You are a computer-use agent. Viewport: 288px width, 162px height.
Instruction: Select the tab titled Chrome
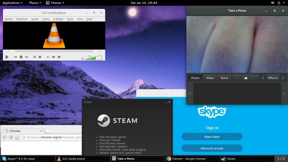click(23, 131)
